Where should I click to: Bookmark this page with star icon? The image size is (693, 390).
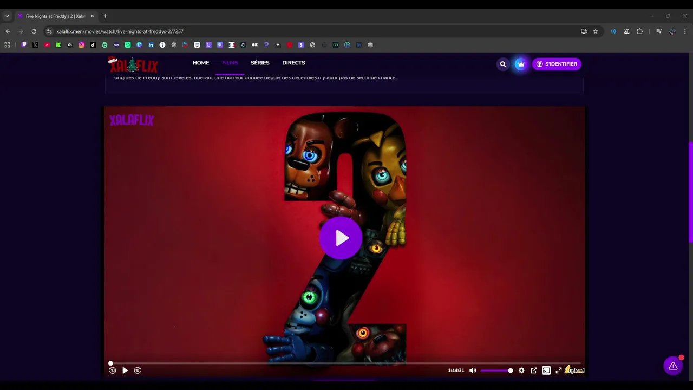(596, 31)
